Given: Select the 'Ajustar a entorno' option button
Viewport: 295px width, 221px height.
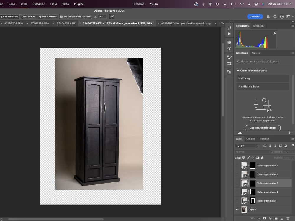Looking at the screenshot, I should click(x=47, y=17).
